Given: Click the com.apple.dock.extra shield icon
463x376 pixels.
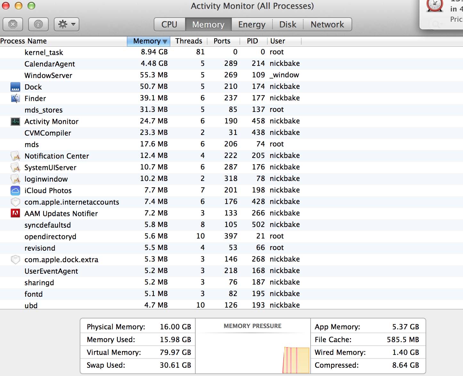Looking at the screenshot, I should click(x=15, y=260).
